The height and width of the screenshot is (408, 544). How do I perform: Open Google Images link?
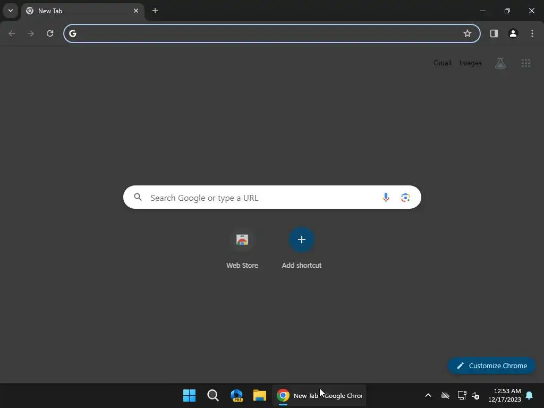(x=471, y=63)
